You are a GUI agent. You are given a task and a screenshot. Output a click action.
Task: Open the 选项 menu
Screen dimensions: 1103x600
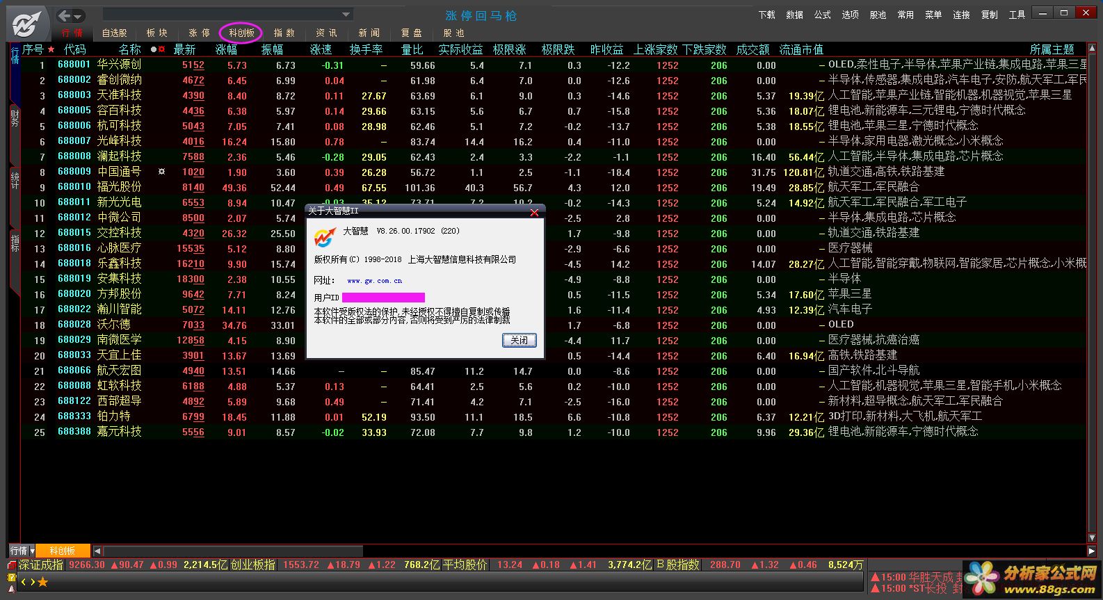pyautogui.click(x=850, y=15)
